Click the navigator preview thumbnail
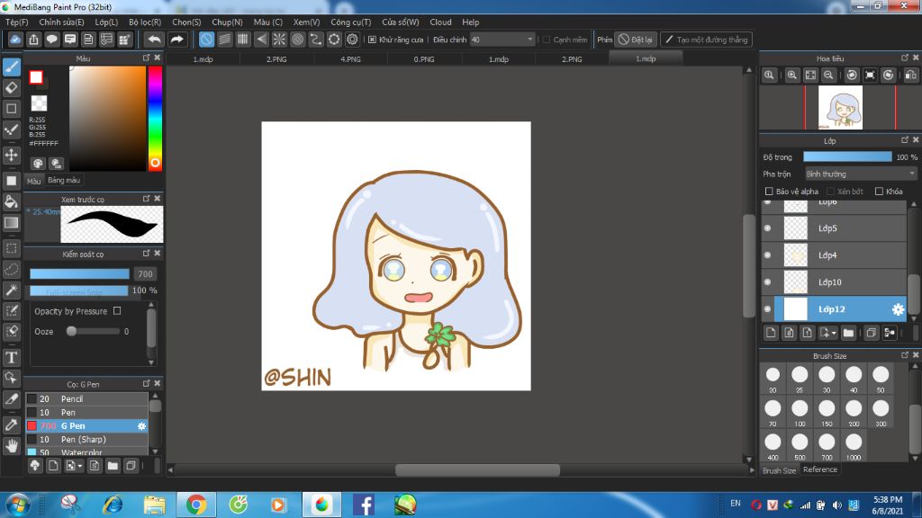Screen dimensions: 922x518 point(840,108)
